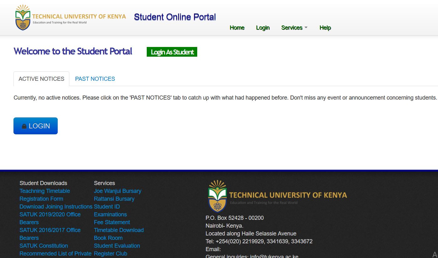The height and width of the screenshot is (258, 438).
Task: Open the Joe Wanjui Bursary link
Action: (x=118, y=191)
